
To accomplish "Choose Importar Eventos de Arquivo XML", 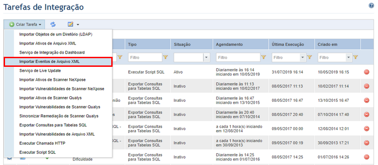I will tap(58, 61).
